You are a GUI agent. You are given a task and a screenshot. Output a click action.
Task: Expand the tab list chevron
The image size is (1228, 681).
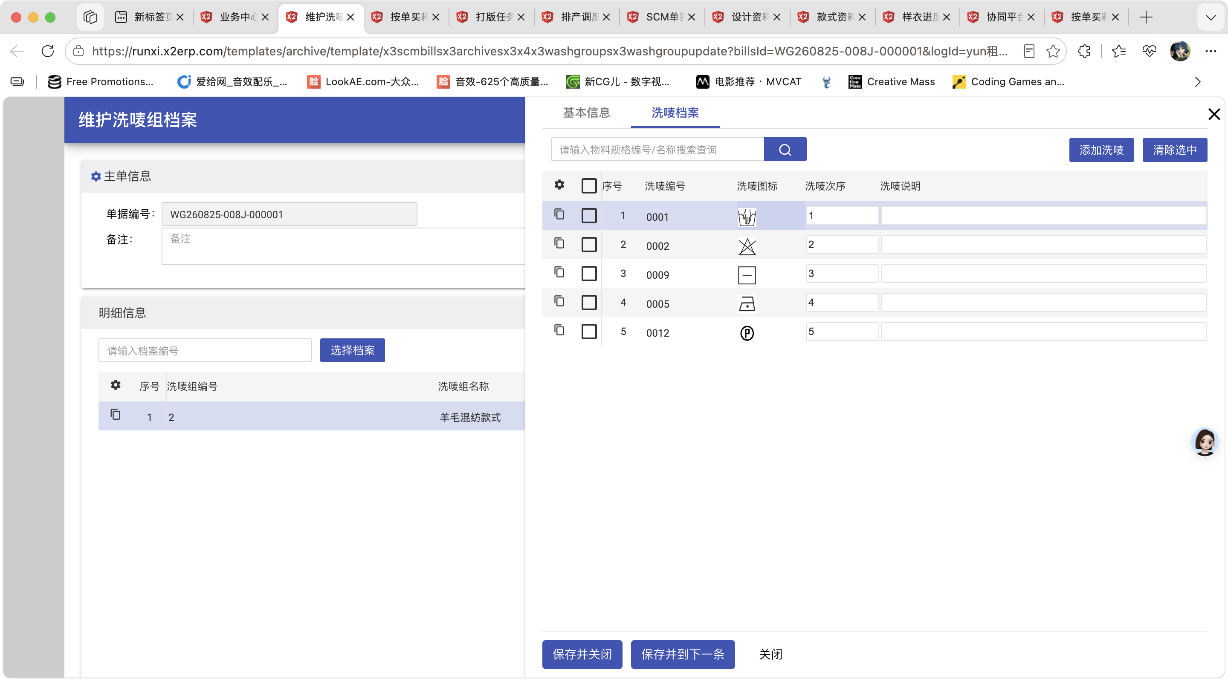[1211, 17]
